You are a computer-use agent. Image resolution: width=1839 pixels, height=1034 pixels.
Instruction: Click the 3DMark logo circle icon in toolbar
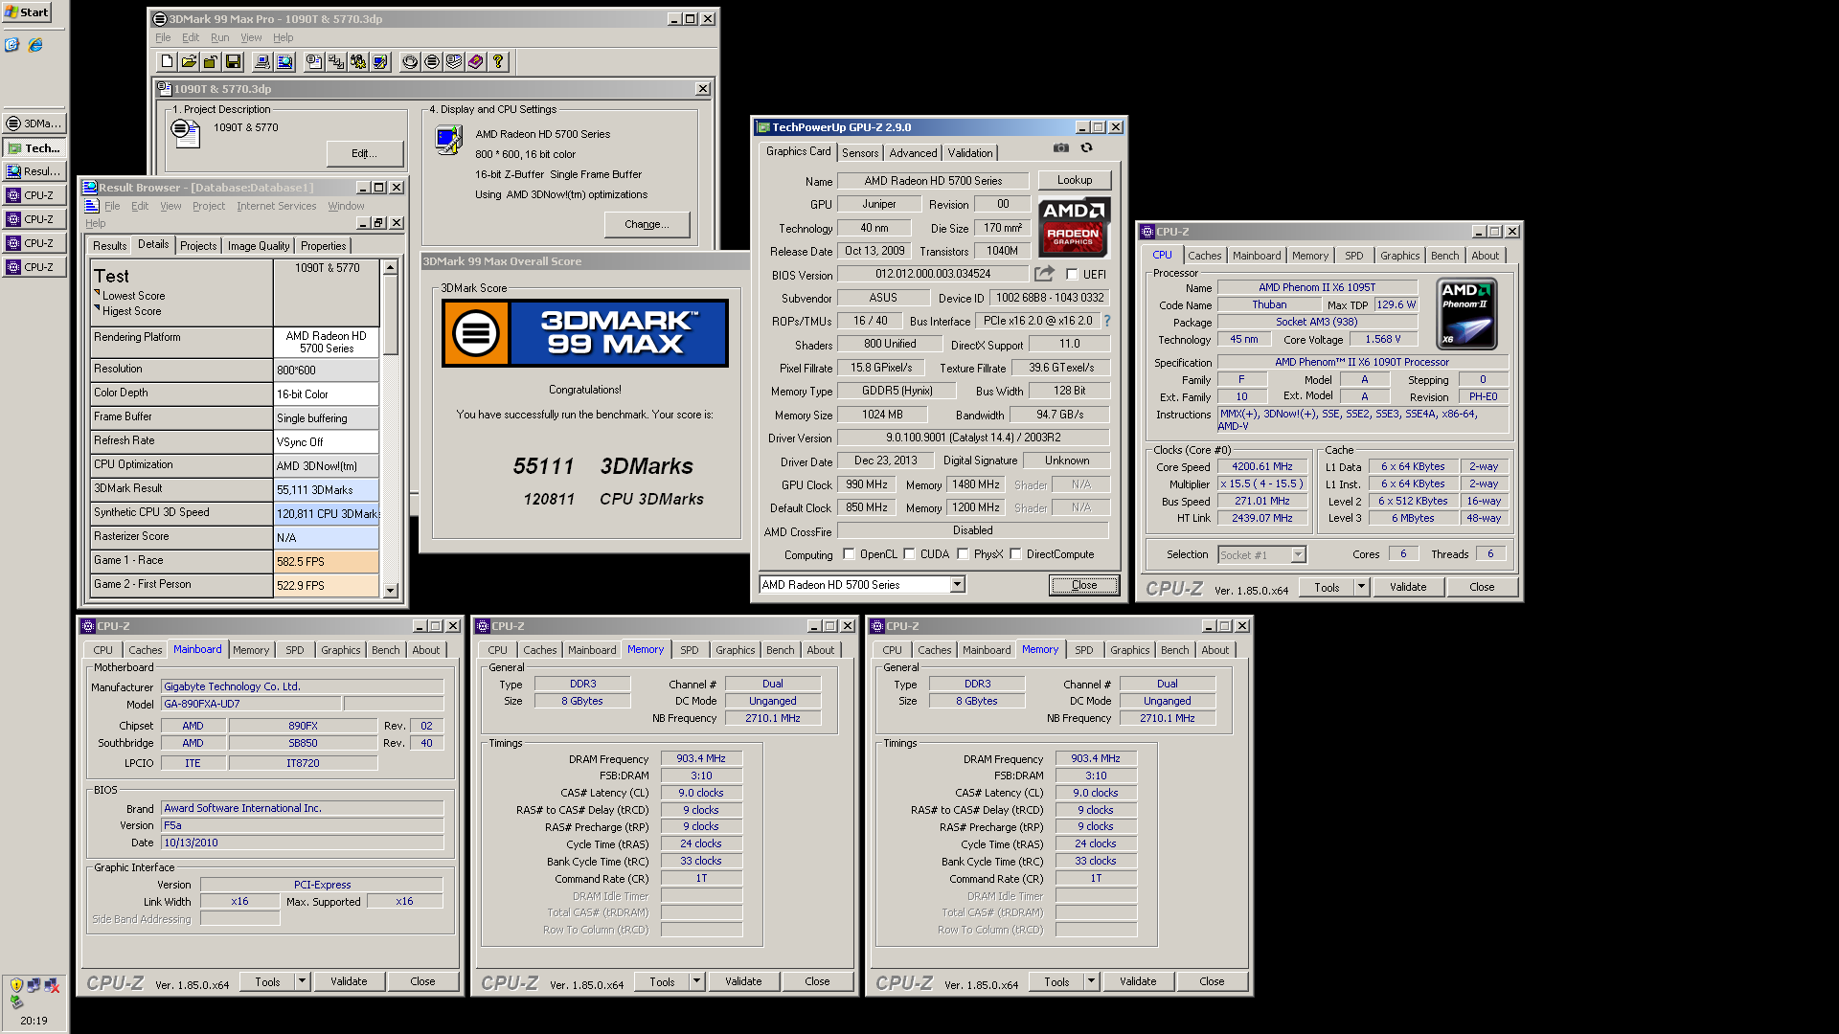(x=432, y=62)
